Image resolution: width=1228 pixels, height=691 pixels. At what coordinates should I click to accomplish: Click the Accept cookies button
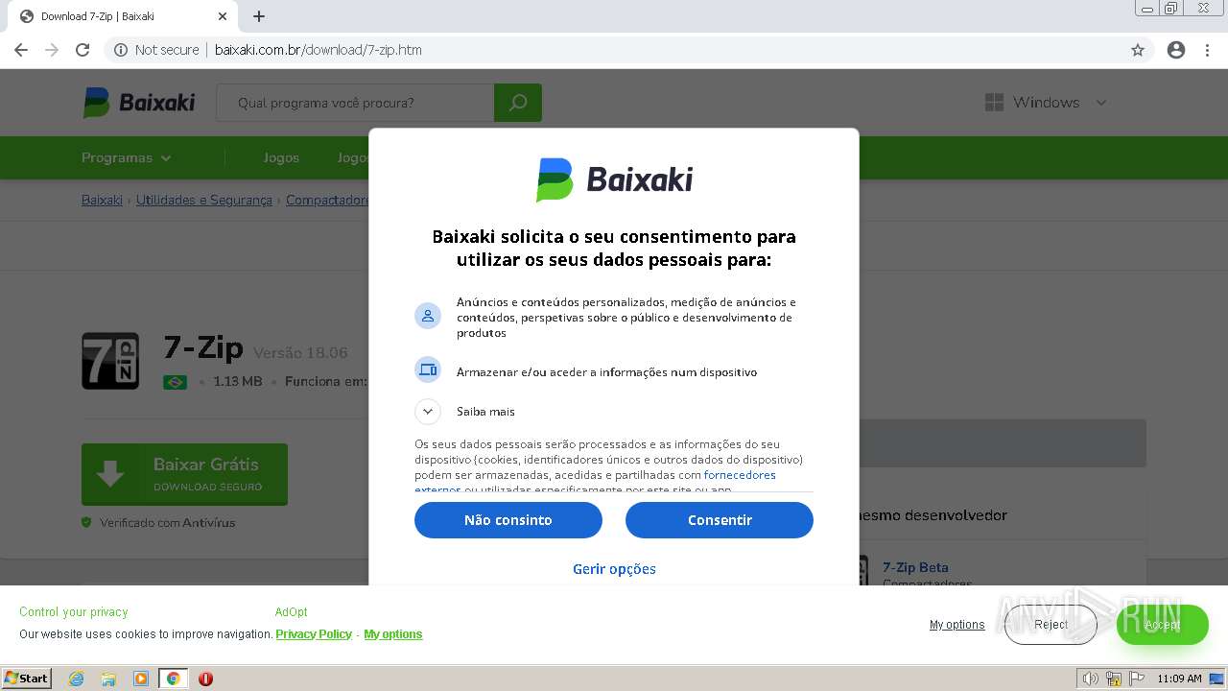click(1163, 625)
